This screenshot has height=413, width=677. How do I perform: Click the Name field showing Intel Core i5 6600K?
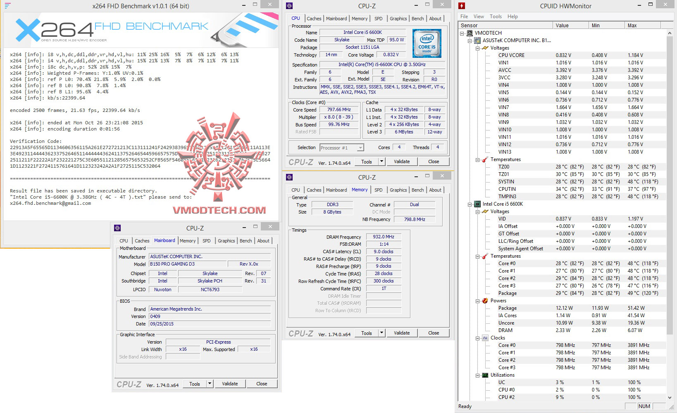coord(362,32)
